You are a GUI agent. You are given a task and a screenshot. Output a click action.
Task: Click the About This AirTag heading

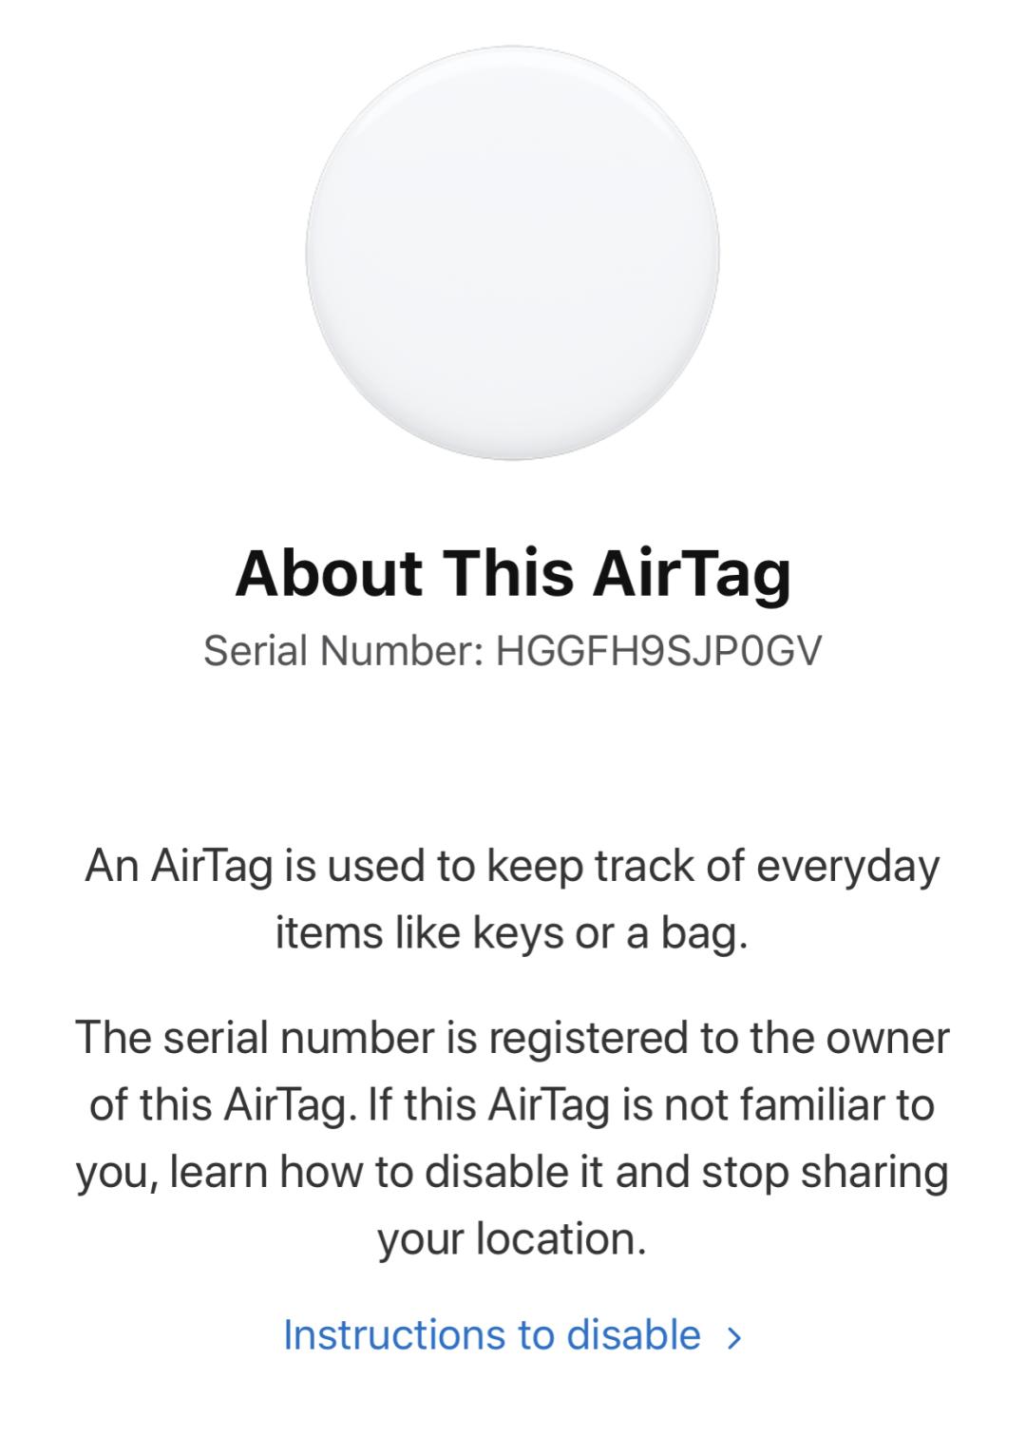tap(513, 574)
